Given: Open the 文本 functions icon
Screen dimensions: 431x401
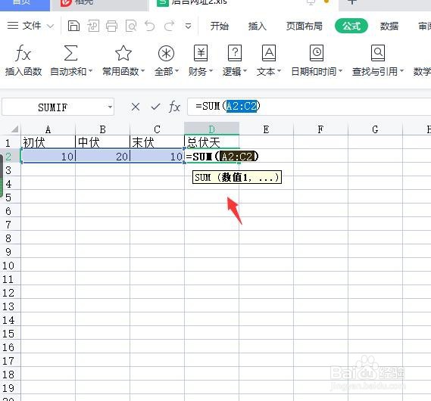Looking at the screenshot, I should [x=269, y=53].
